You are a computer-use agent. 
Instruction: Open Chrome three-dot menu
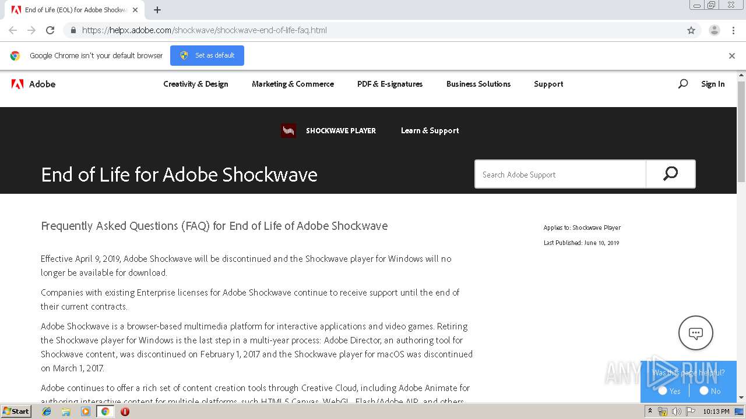coord(733,30)
